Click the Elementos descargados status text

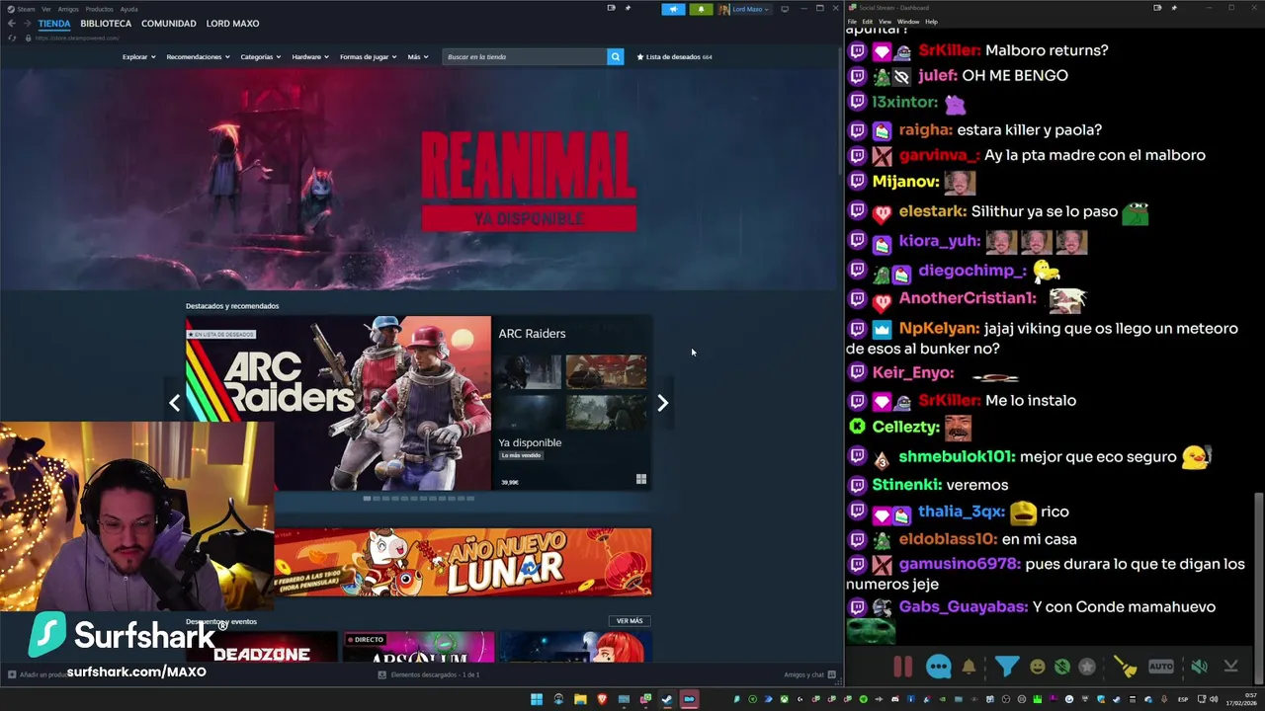pyautogui.click(x=435, y=674)
